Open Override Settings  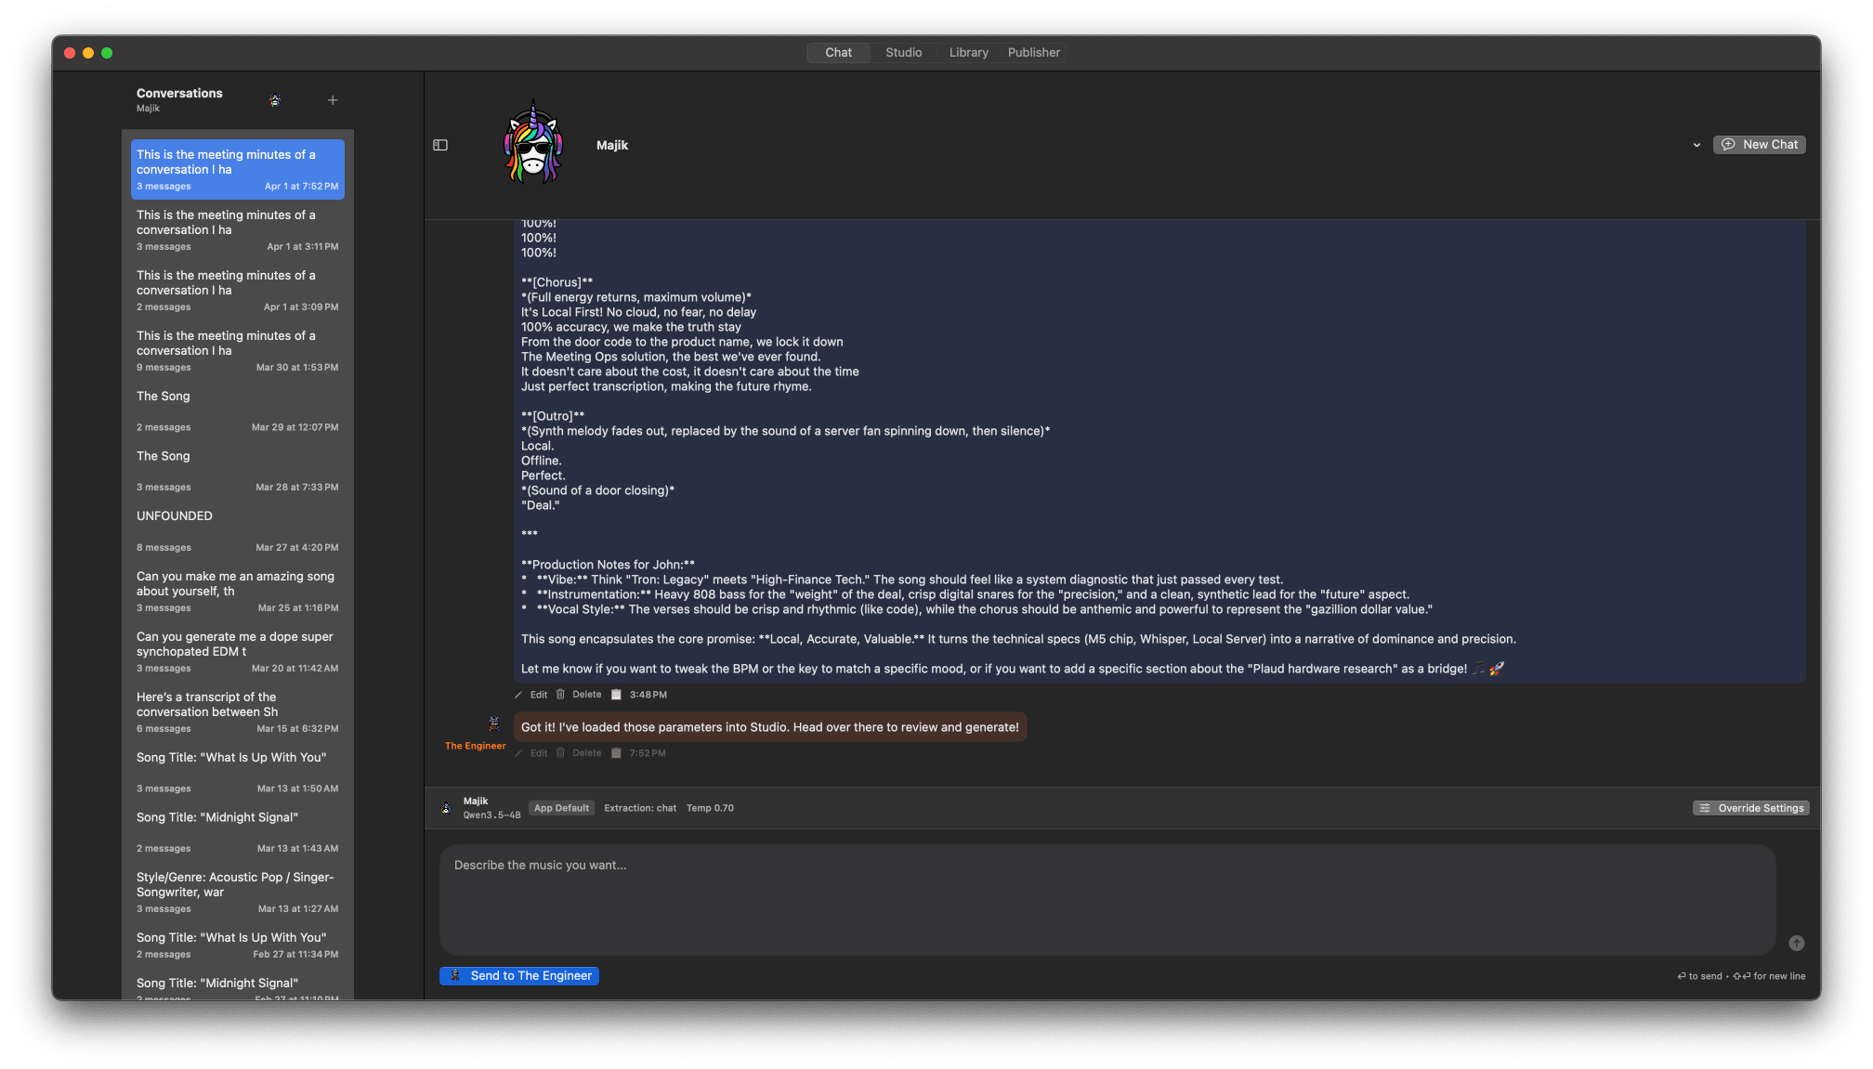point(1750,808)
